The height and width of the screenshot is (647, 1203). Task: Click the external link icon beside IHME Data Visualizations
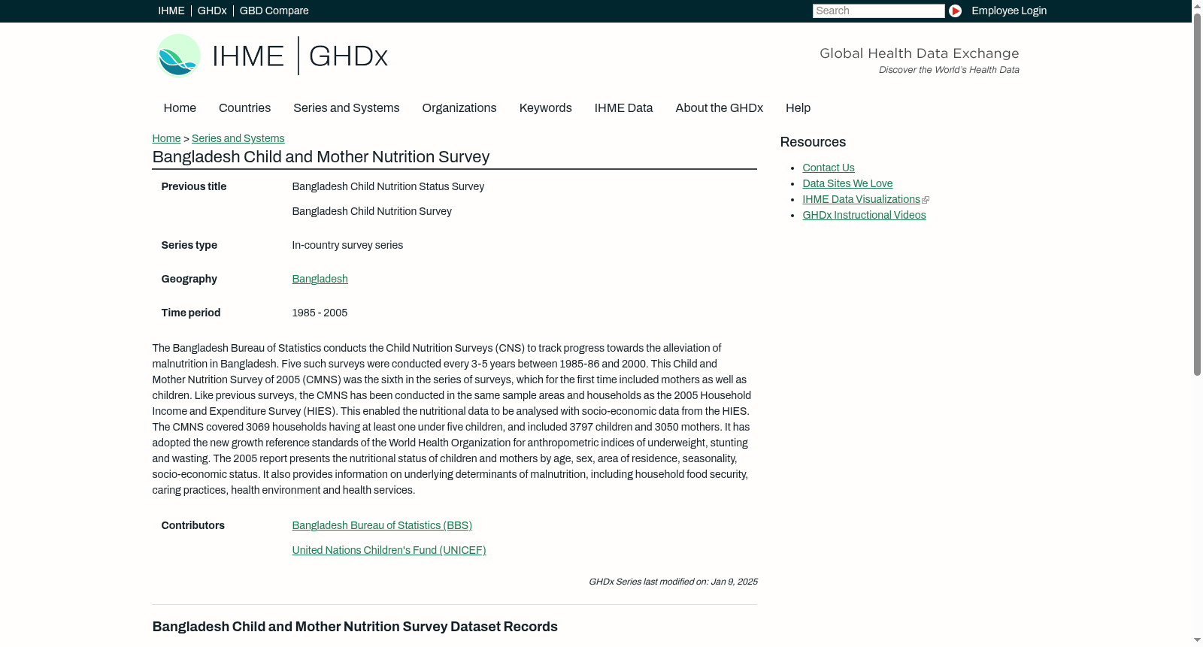[926, 200]
